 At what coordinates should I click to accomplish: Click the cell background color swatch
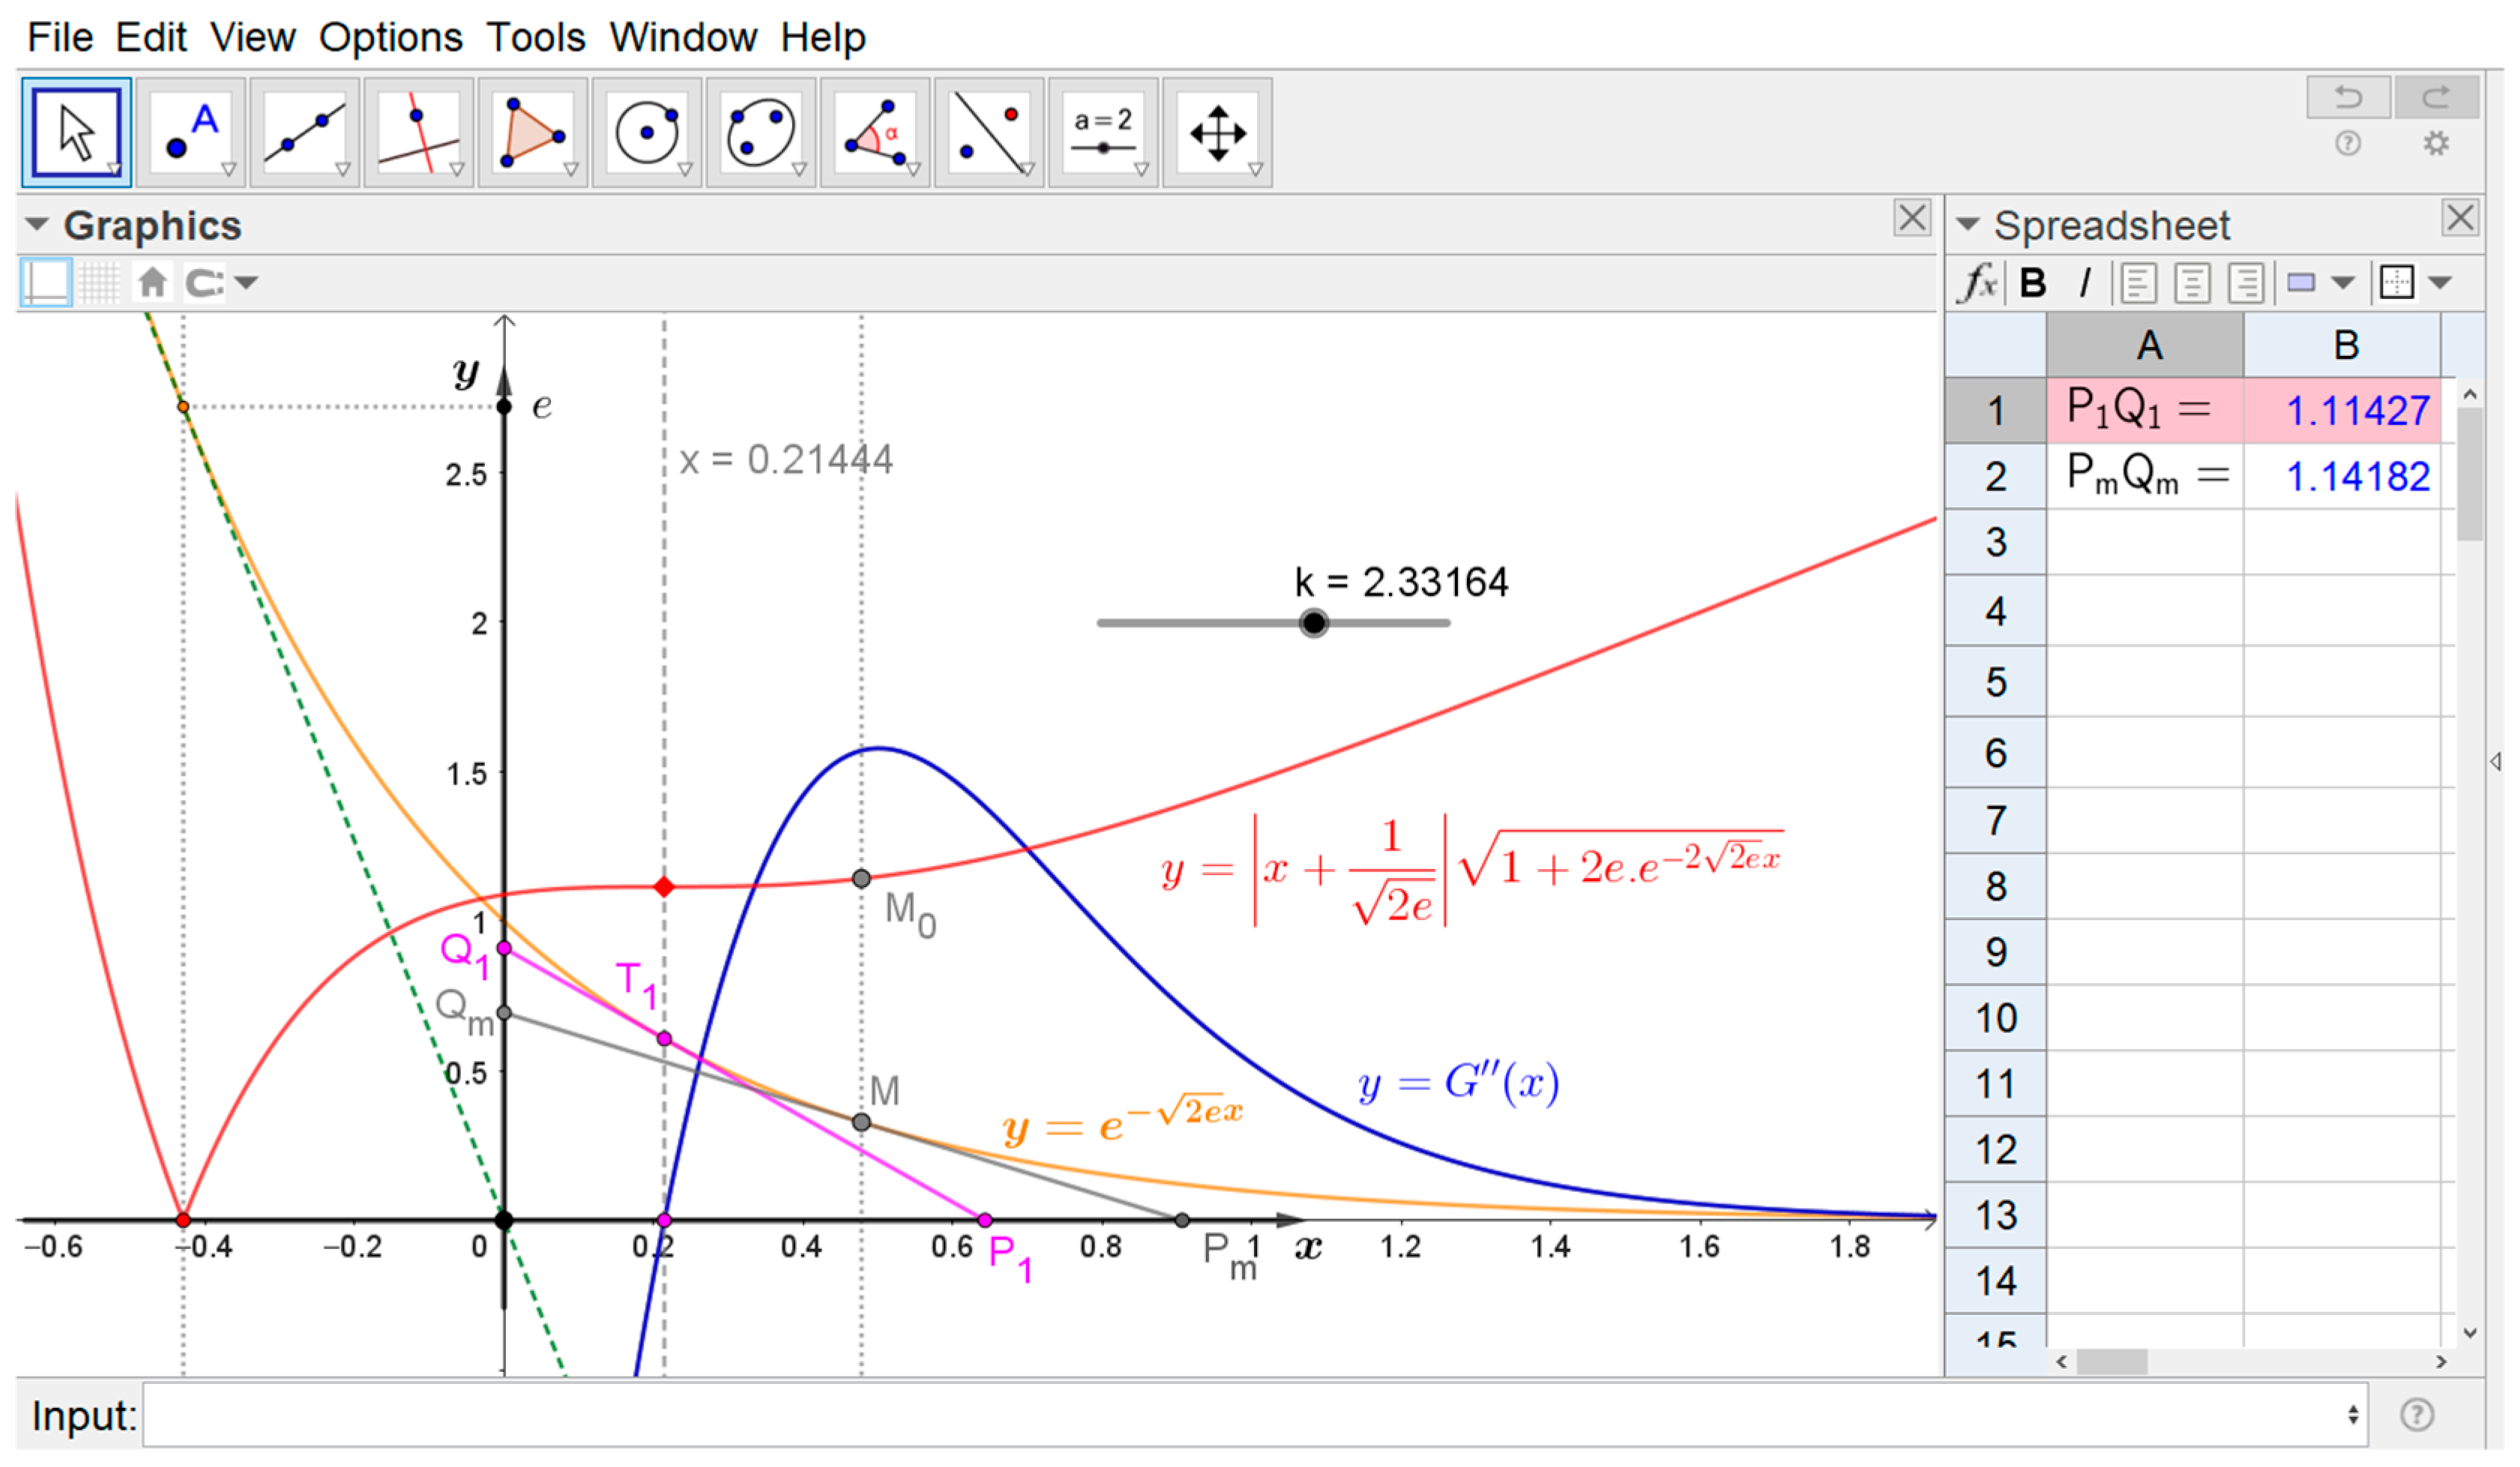(2301, 282)
